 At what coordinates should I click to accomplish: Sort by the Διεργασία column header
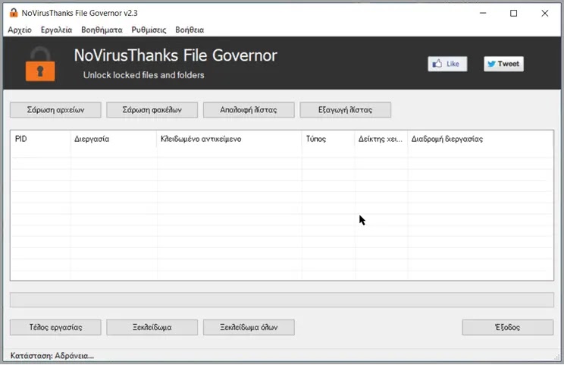[x=113, y=139]
